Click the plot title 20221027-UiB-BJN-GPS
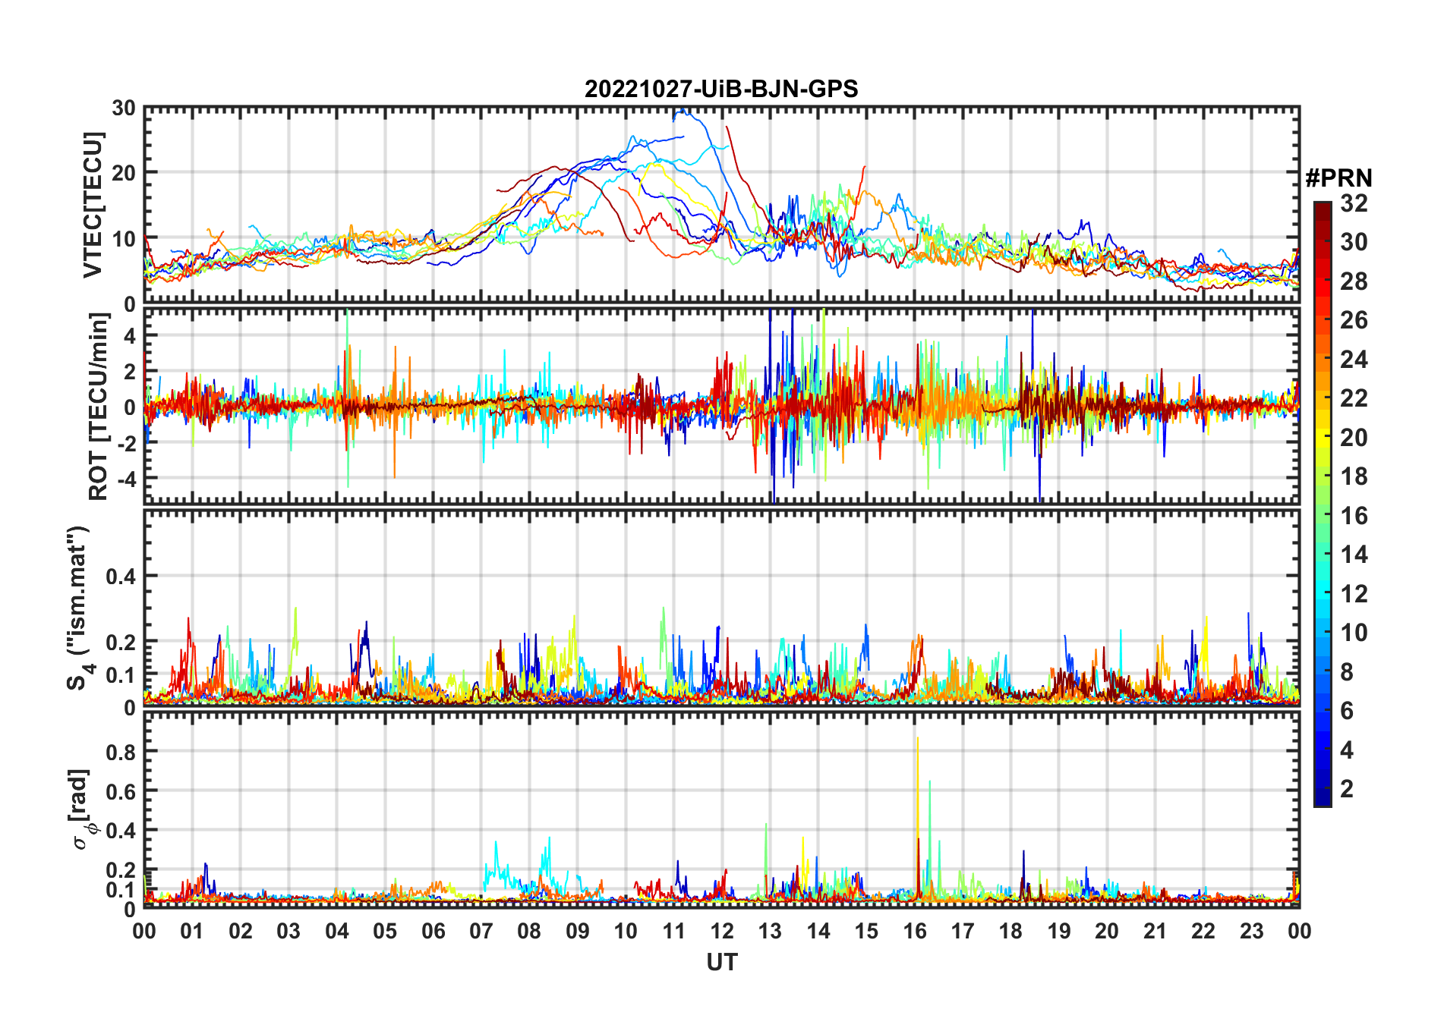1444x1009 pixels. coord(721,89)
